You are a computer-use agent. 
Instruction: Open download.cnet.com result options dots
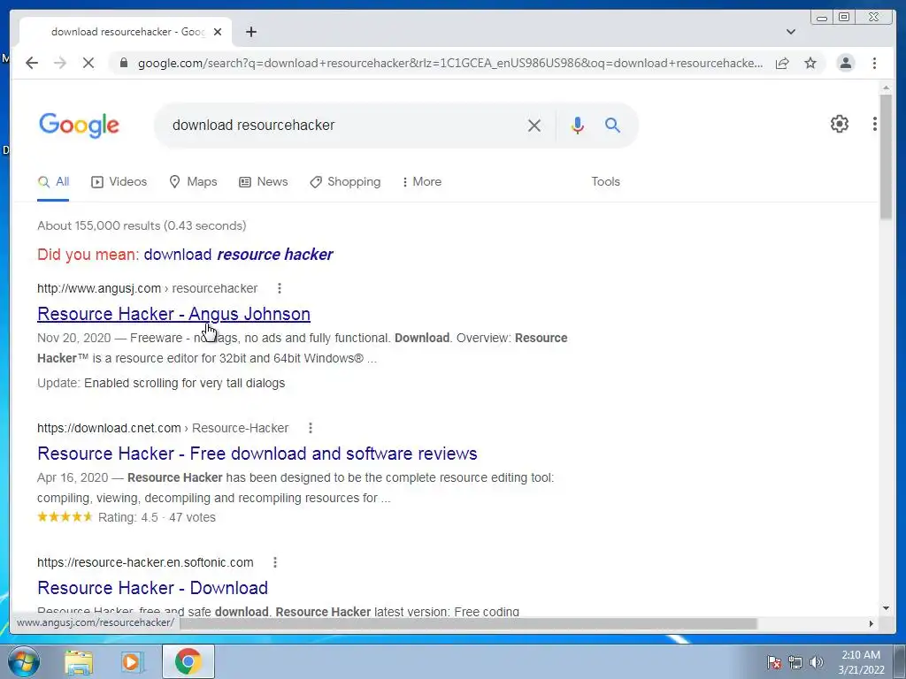pyautogui.click(x=311, y=428)
